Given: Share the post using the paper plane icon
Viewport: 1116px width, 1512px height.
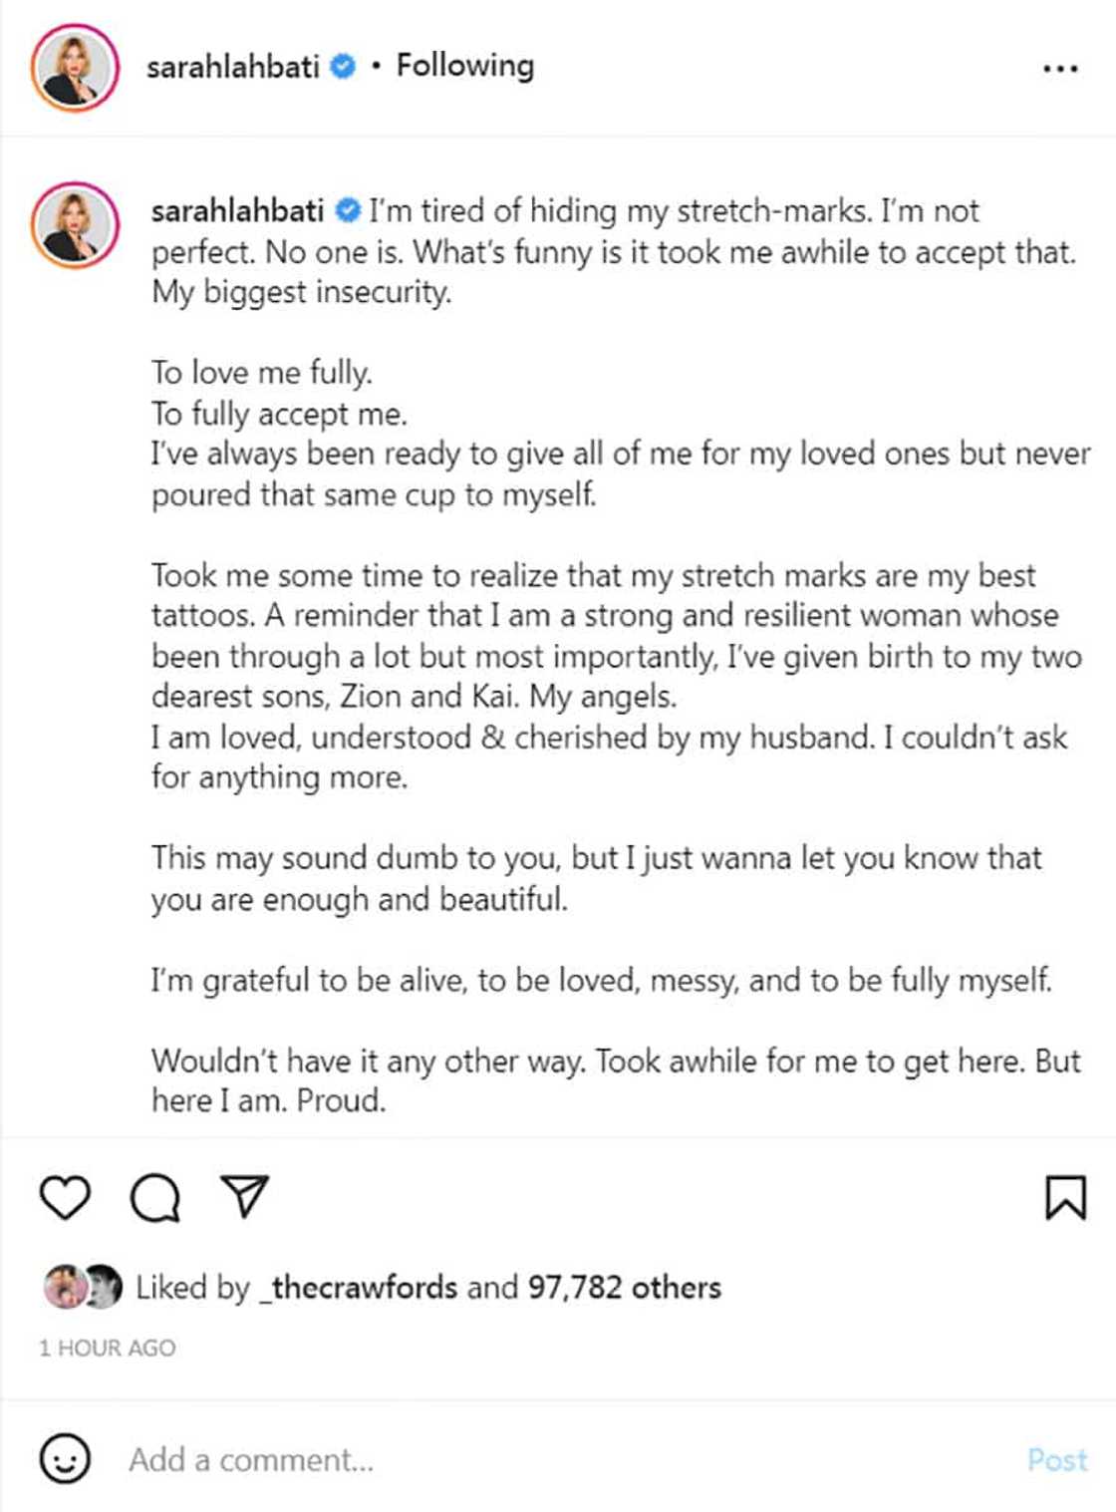Looking at the screenshot, I should (244, 1196).
